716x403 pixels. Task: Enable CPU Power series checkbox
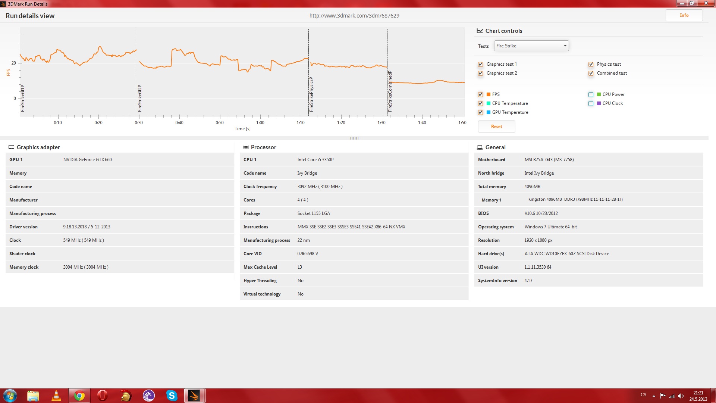pos(591,94)
